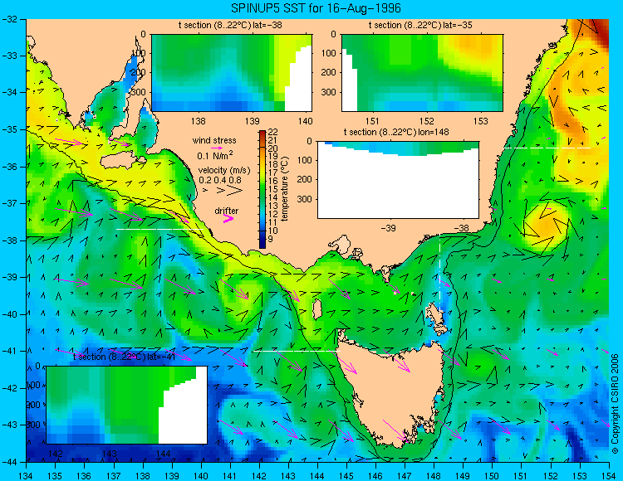The image size is (623, 481).
Task: Click the '154' longitude tick label
Action: pos(609,476)
